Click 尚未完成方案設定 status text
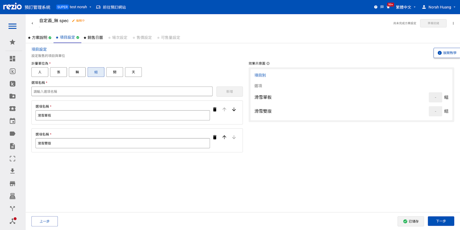Screen dimensions: 460x230 405,23
